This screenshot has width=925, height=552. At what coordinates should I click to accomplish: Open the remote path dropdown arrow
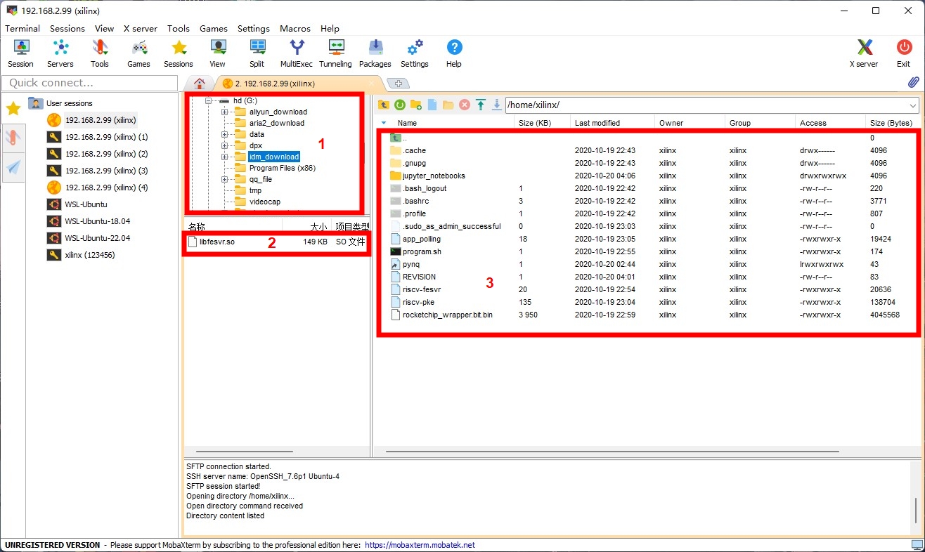pos(913,105)
